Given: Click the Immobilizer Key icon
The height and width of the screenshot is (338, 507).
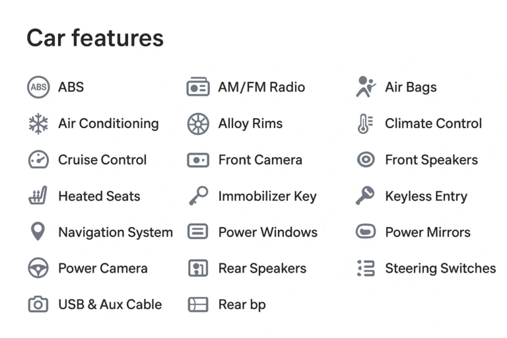Looking at the screenshot, I should [x=198, y=196].
